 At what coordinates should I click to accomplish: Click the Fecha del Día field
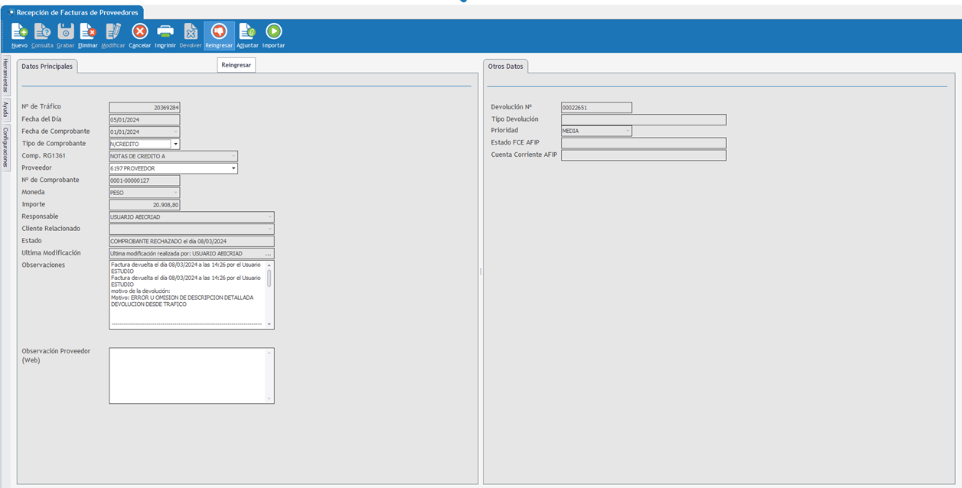click(x=145, y=119)
